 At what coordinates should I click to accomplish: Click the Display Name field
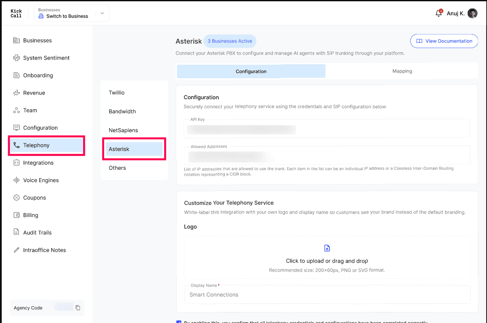tap(327, 294)
